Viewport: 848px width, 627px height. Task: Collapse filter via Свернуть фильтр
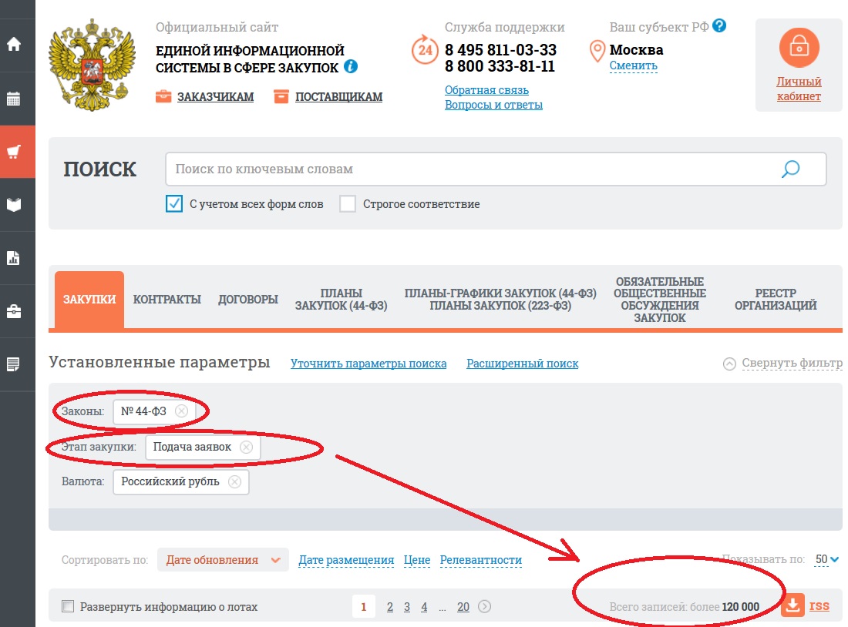[x=783, y=364]
